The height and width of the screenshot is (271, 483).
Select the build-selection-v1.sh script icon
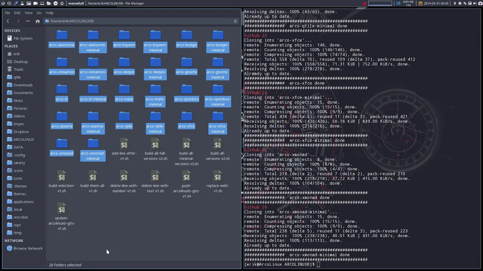pos(62,177)
